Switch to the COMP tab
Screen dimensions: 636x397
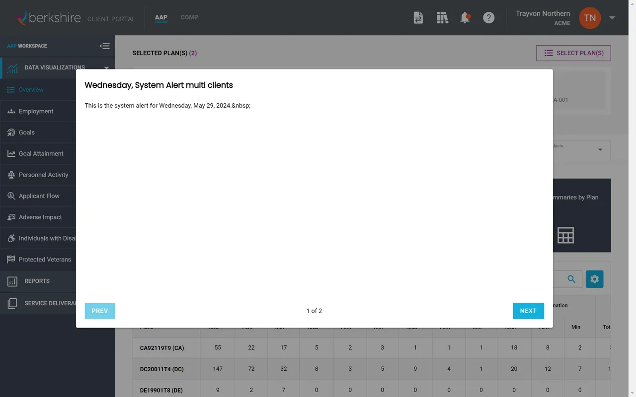click(189, 17)
